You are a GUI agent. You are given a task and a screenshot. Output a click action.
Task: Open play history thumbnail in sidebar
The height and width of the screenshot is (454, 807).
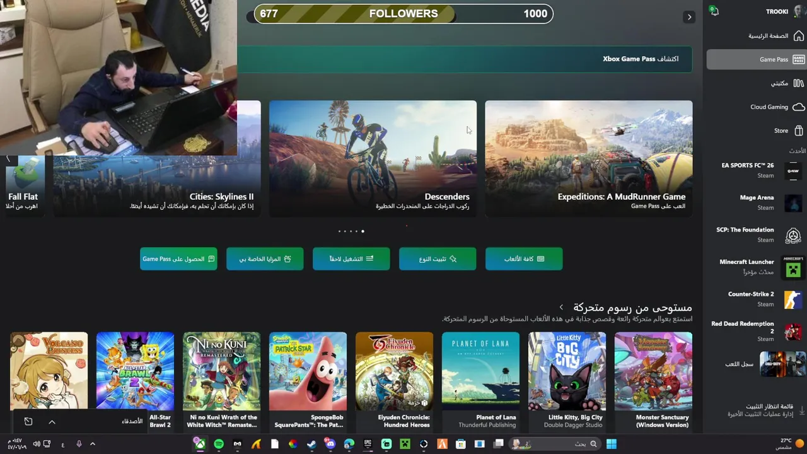(x=782, y=364)
